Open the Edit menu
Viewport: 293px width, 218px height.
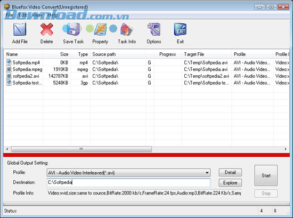[x=22, y=15]
